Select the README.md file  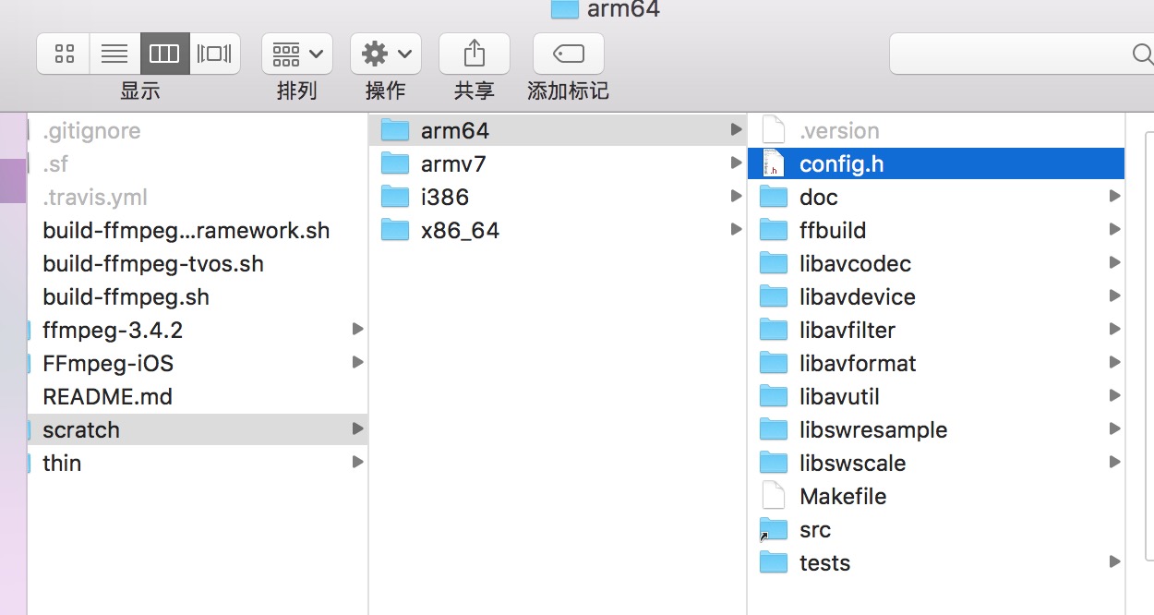tap(107, 397)
